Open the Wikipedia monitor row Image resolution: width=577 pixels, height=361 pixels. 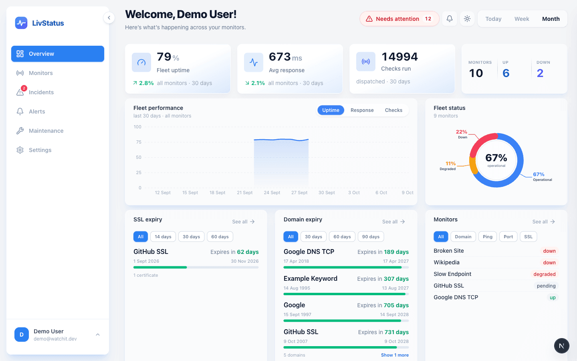496,262
